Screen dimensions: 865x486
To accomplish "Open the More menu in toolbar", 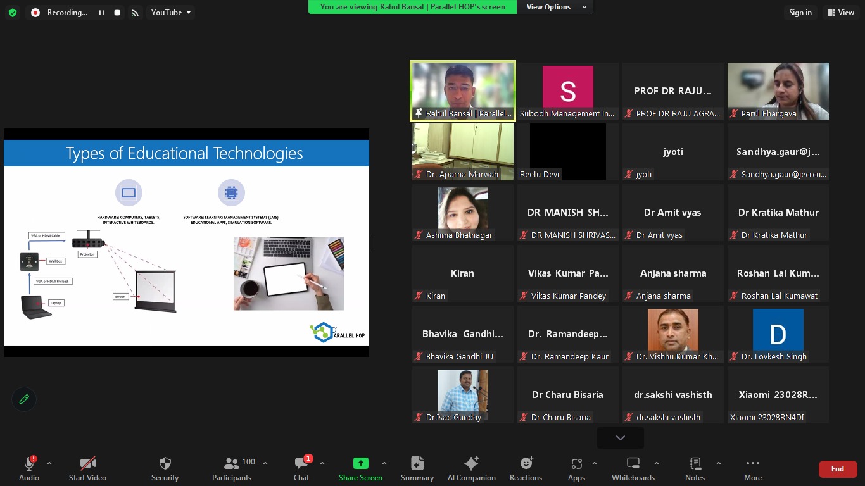I will click(x=752, y=469).
